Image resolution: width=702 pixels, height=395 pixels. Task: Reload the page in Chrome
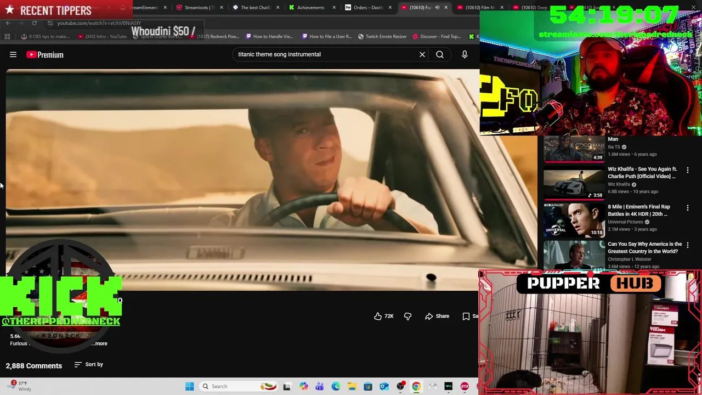click(x=34, y=23)
